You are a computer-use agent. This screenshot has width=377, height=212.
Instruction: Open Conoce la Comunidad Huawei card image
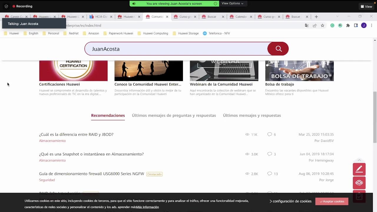pos(149,71)
